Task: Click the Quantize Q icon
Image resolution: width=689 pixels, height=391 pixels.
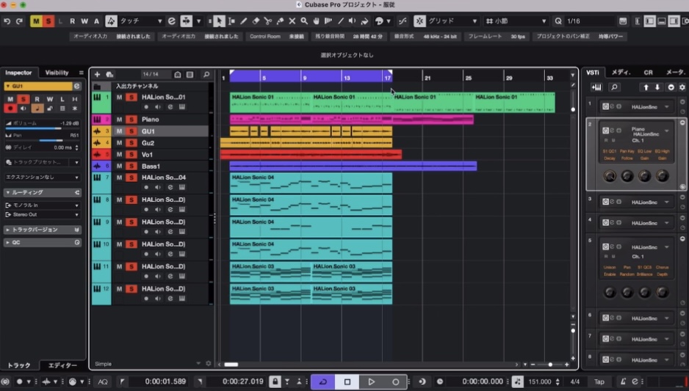Action: pyautogui.click(x=558, y=21)
